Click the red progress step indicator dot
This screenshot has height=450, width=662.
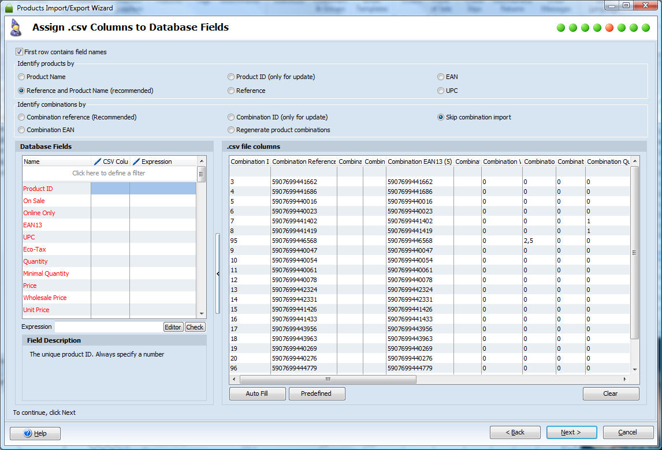click(x=609, y=28)
